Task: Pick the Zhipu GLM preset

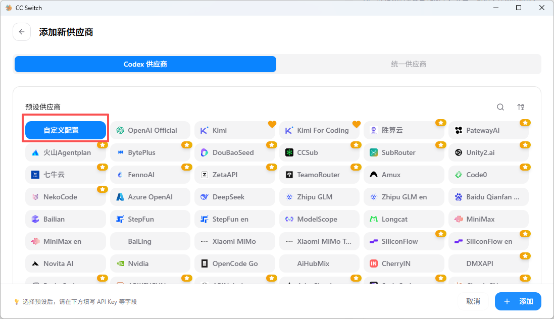Action: (x=319, y=197)
